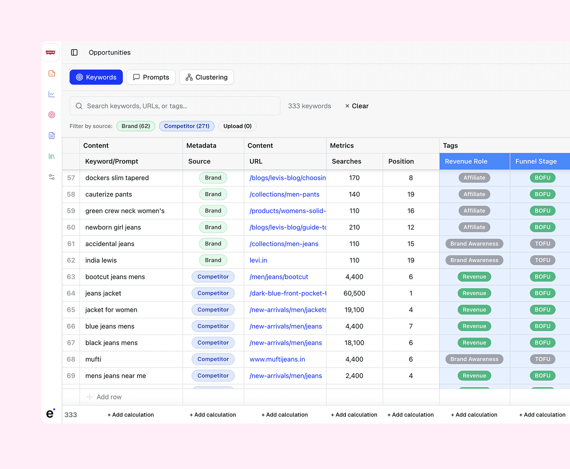
Task: Select the Revenue Role column header
Action: click(475, 161)
